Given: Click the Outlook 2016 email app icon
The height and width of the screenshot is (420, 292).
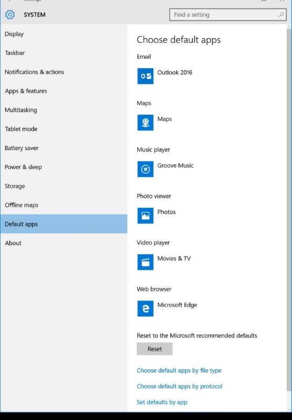Looking at the screenshot, I should click(x=145, y=76).
